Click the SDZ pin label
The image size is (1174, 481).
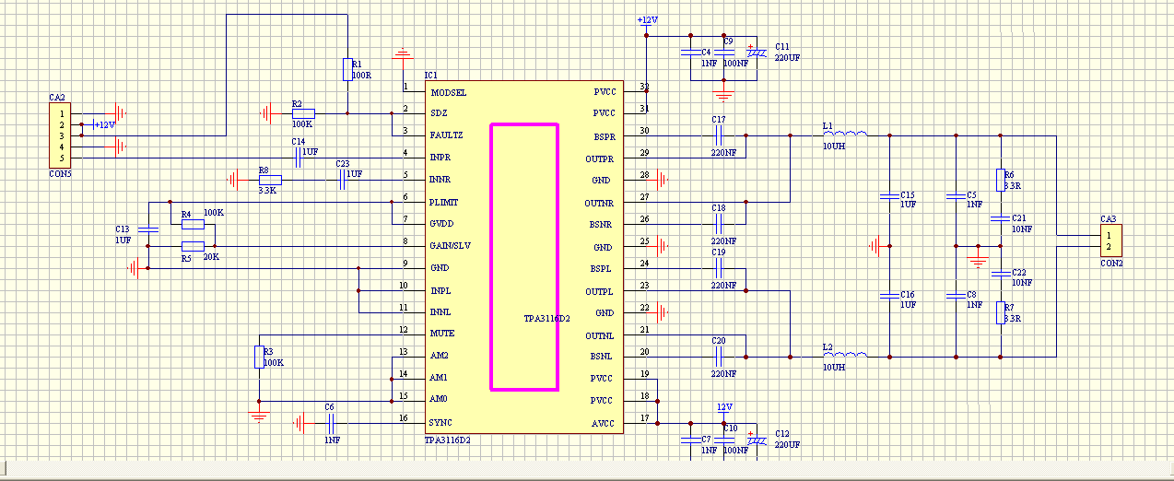click(439, 113)
